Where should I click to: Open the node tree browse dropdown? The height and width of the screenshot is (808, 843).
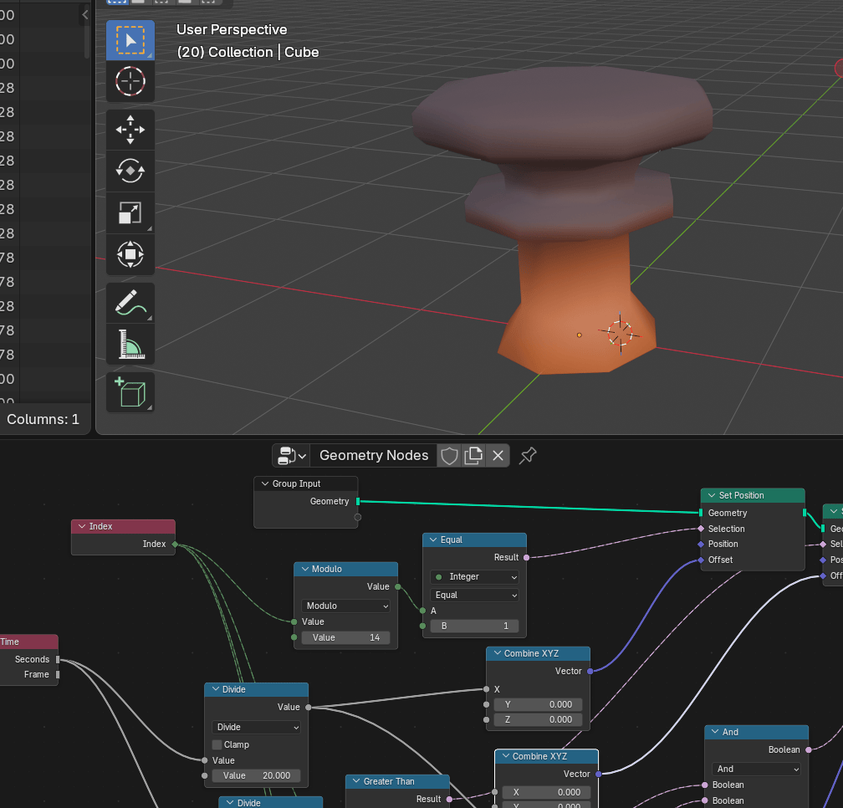pos(291,456)
